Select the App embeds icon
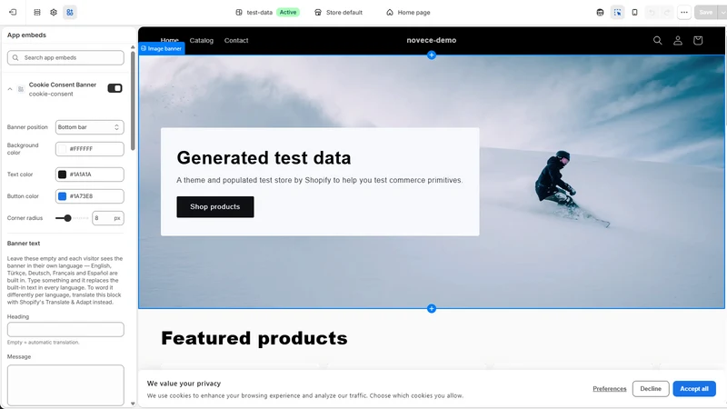 (x=70, y=12)
